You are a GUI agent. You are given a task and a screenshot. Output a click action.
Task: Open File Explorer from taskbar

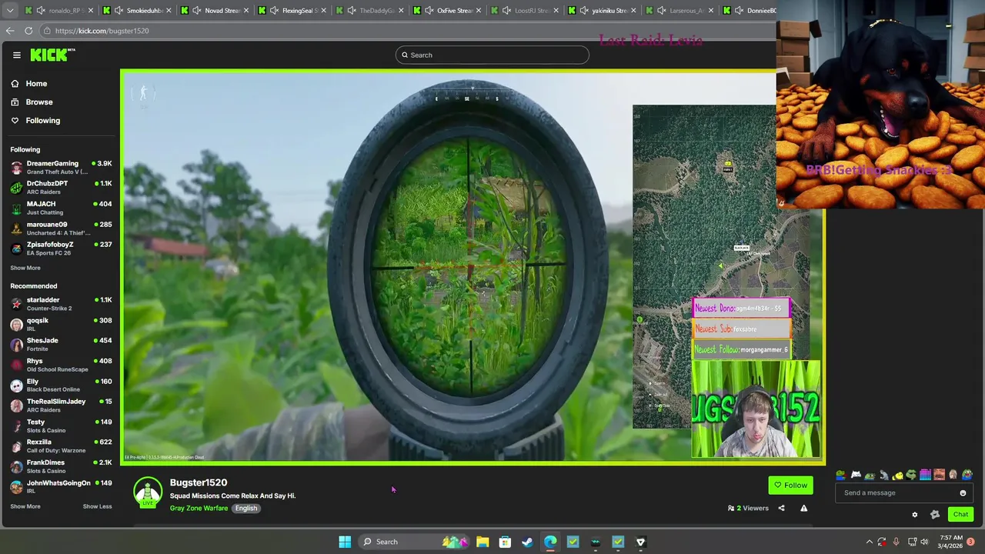click(x=482, y=542)
